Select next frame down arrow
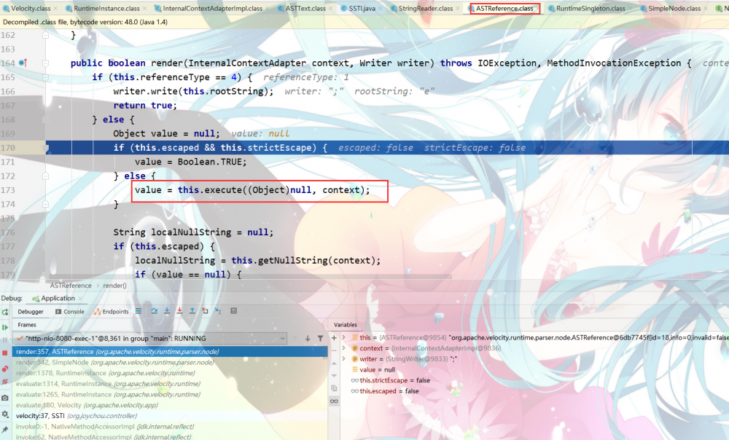 pyautogui.click(x=308, y=338)
